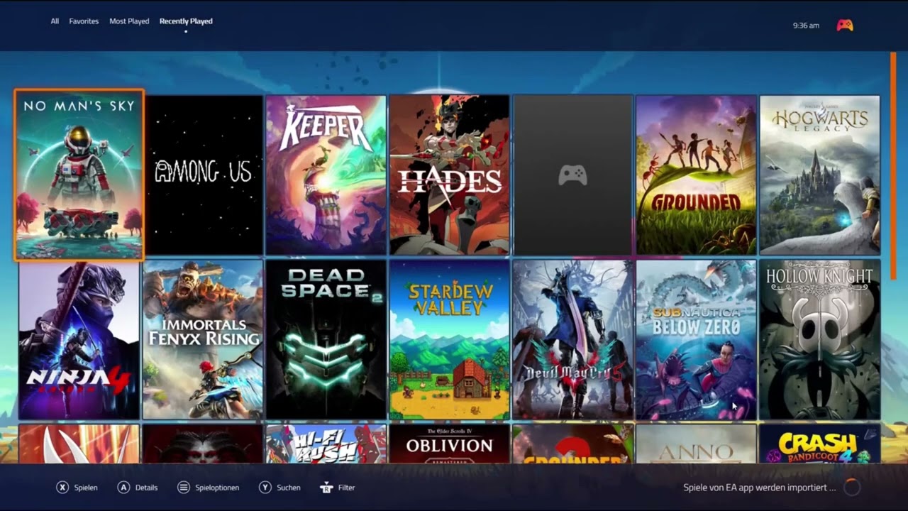Click the orange scrollbar on right edge
This screenshot has height=511, width=908.
pos(893,165)
